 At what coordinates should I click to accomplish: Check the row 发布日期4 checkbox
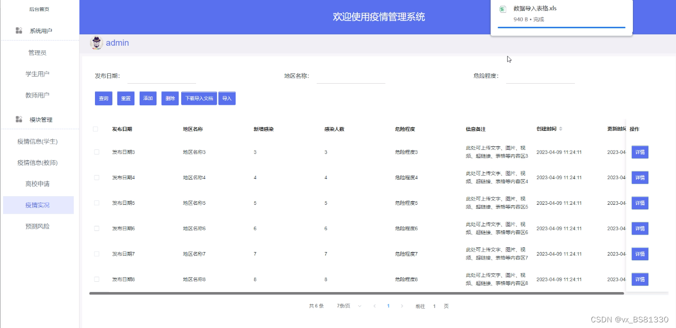click(x=96, y=178)
